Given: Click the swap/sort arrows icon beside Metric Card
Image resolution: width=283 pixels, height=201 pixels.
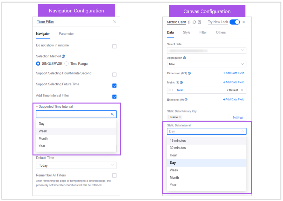Looking at the screenshot, I should coord(189,22).
